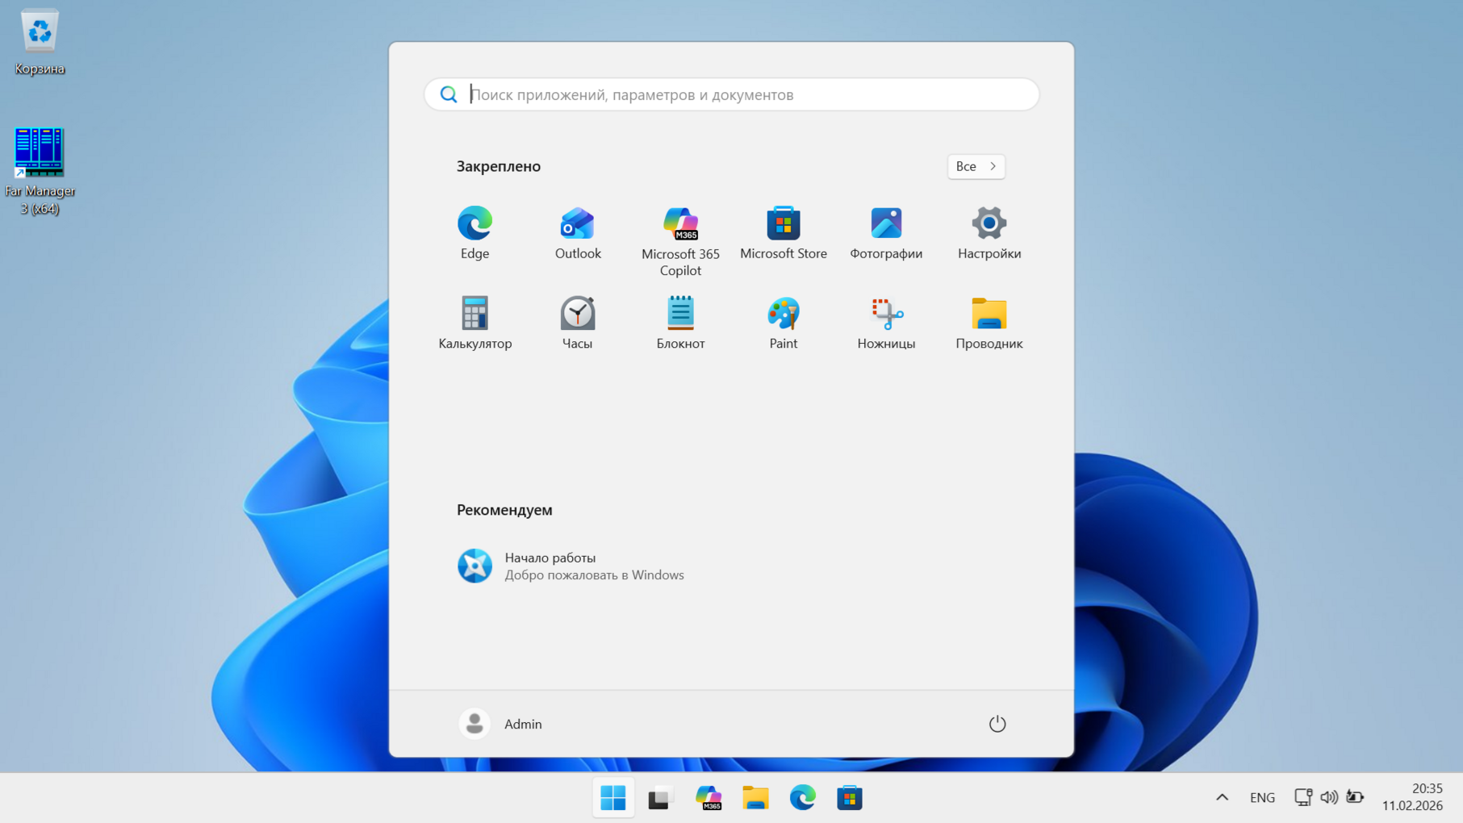Click the Start menu search field
1463x823 pixels.
click(x=731, y=94)
